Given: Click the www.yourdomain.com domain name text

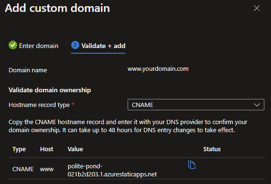Looking at the screenshot, I should (158, 69).
